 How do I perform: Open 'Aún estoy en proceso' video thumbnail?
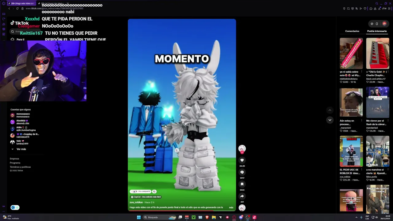click(x=351, y=103)
